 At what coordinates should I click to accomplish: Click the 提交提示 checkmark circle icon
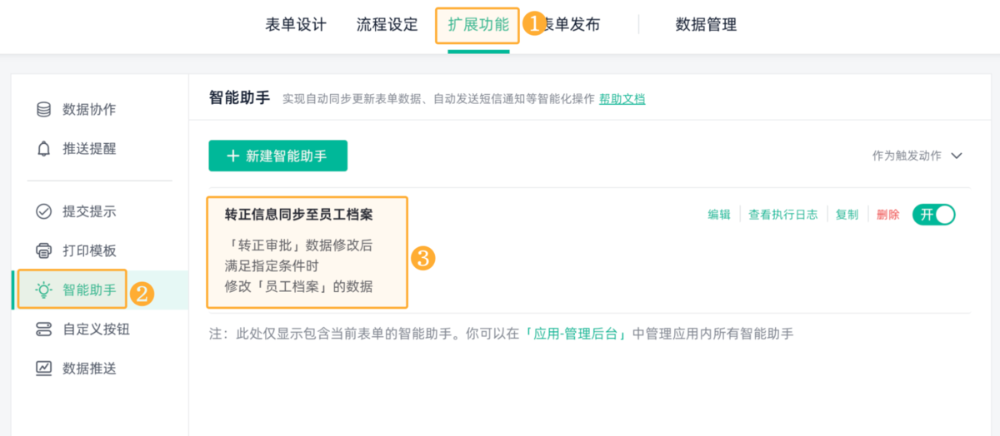tap(43, 211)
